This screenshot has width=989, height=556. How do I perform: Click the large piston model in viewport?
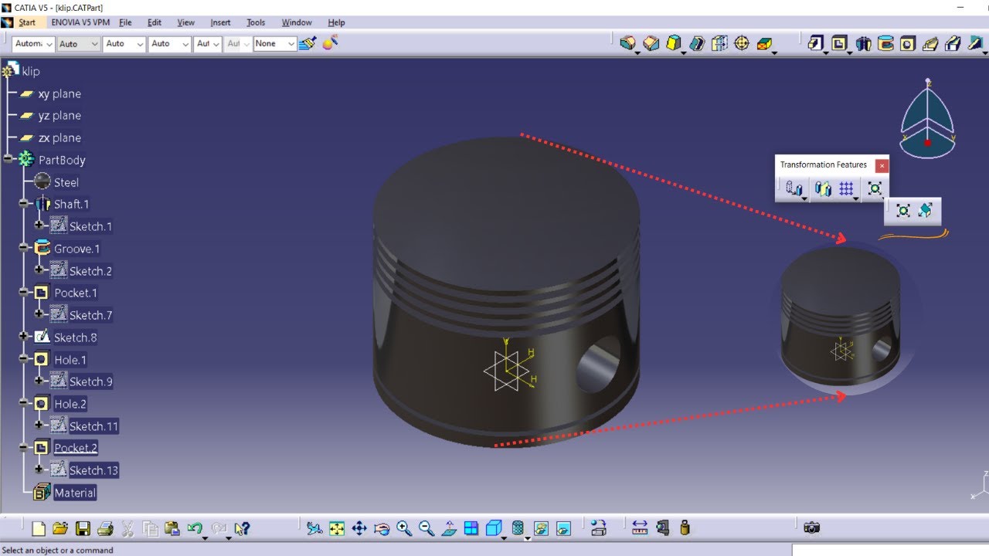coord(506,292)
